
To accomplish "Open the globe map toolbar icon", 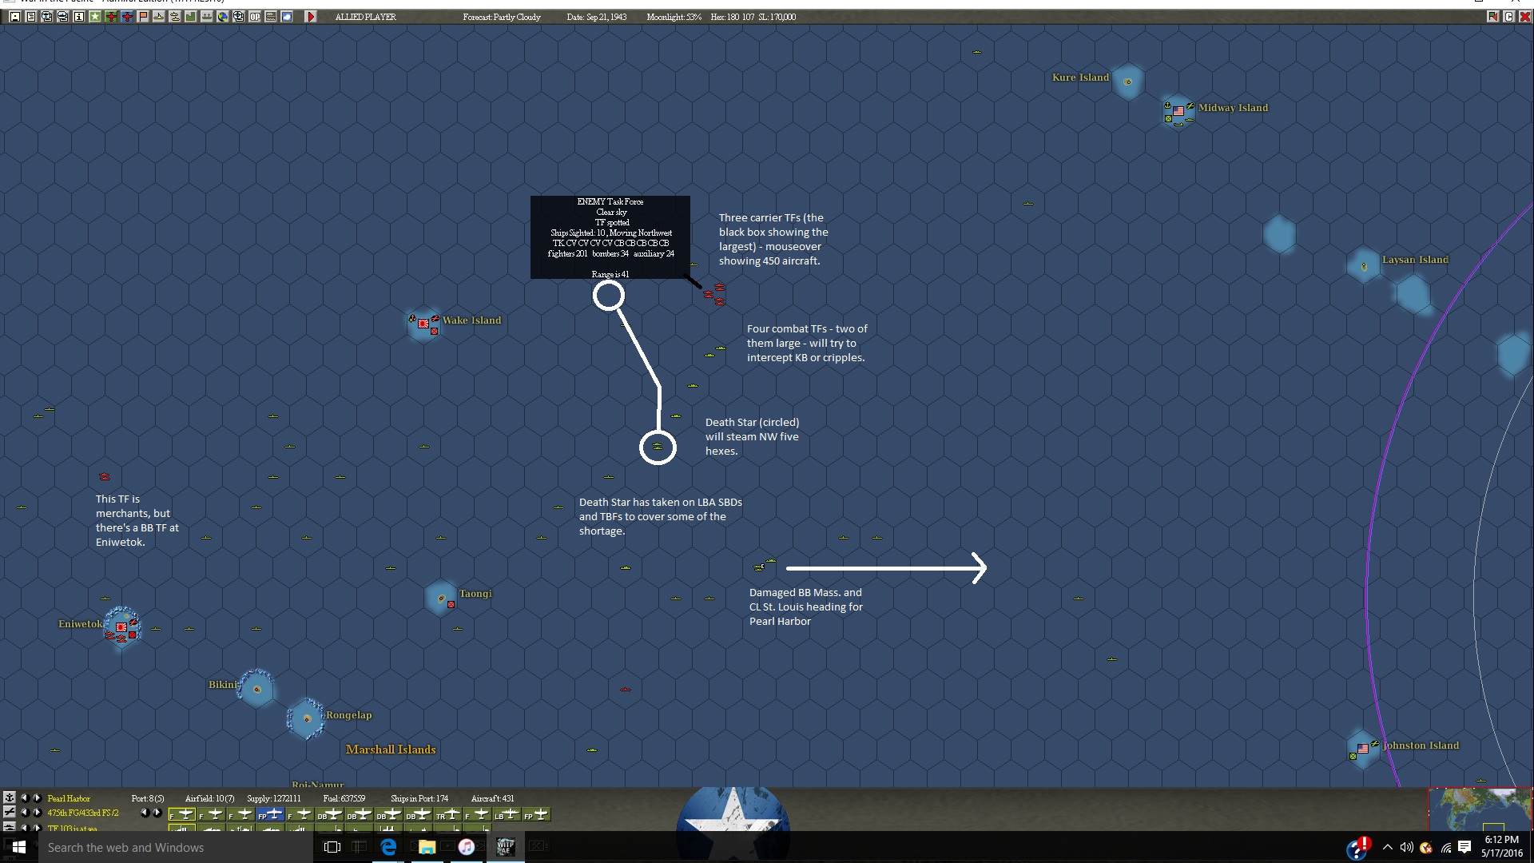I will (x=223, y=17).
